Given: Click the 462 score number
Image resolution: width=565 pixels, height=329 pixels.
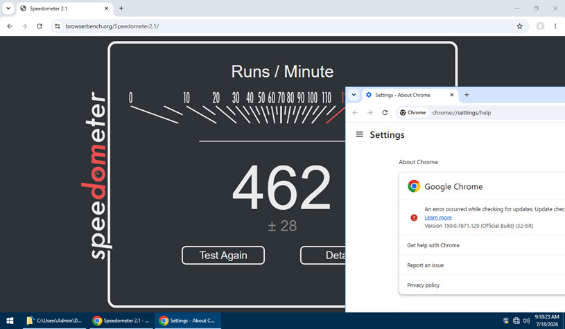Looking at the screenshot, I should [x=281, y=187].
